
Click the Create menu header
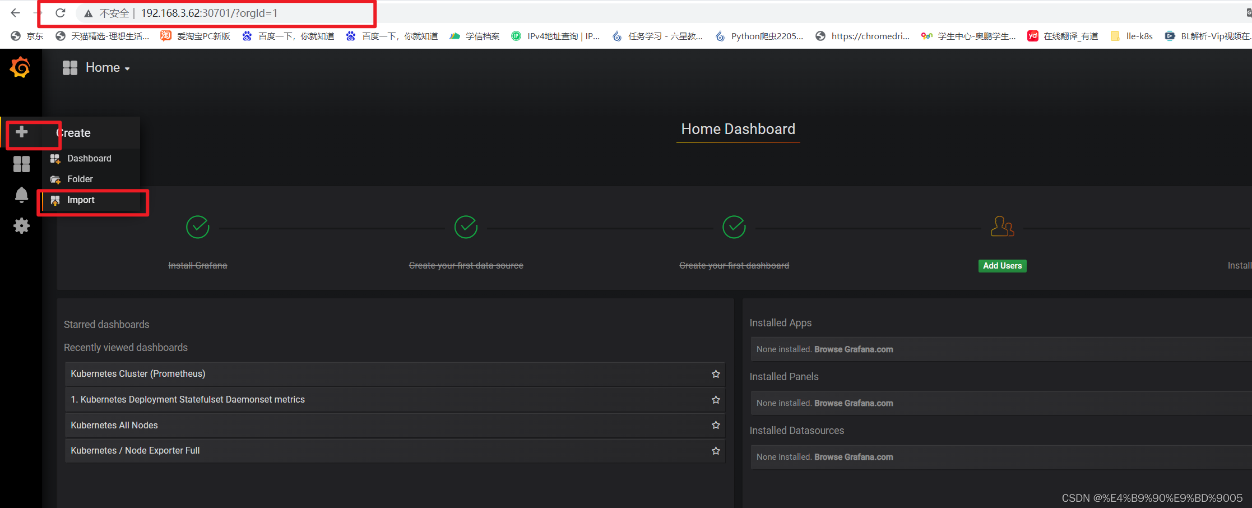[x=73, y=133]
